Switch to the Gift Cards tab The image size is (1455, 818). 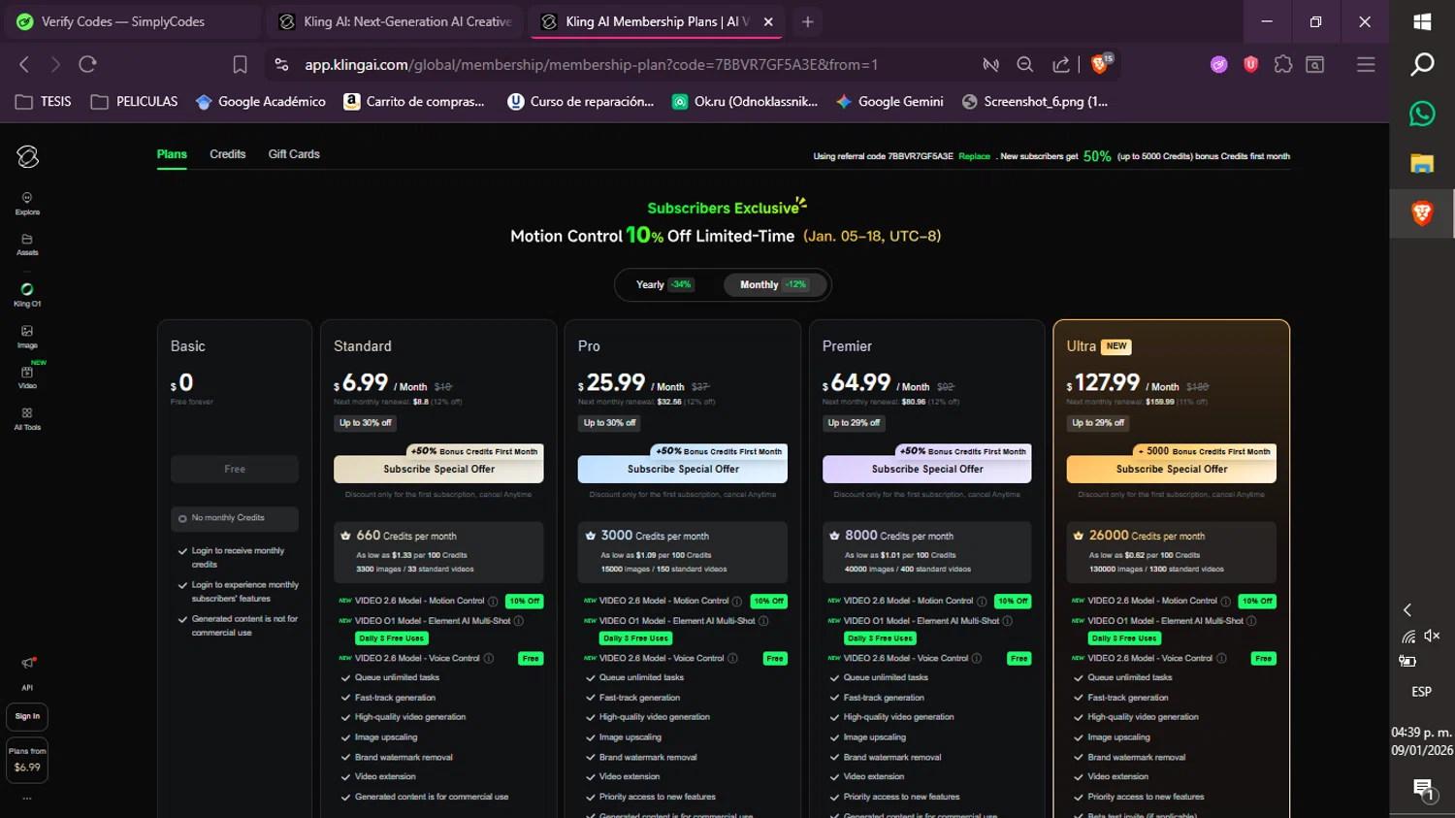click(294, 154)
